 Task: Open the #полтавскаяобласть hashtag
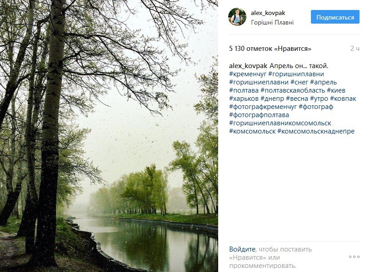(x=293, y=90)
